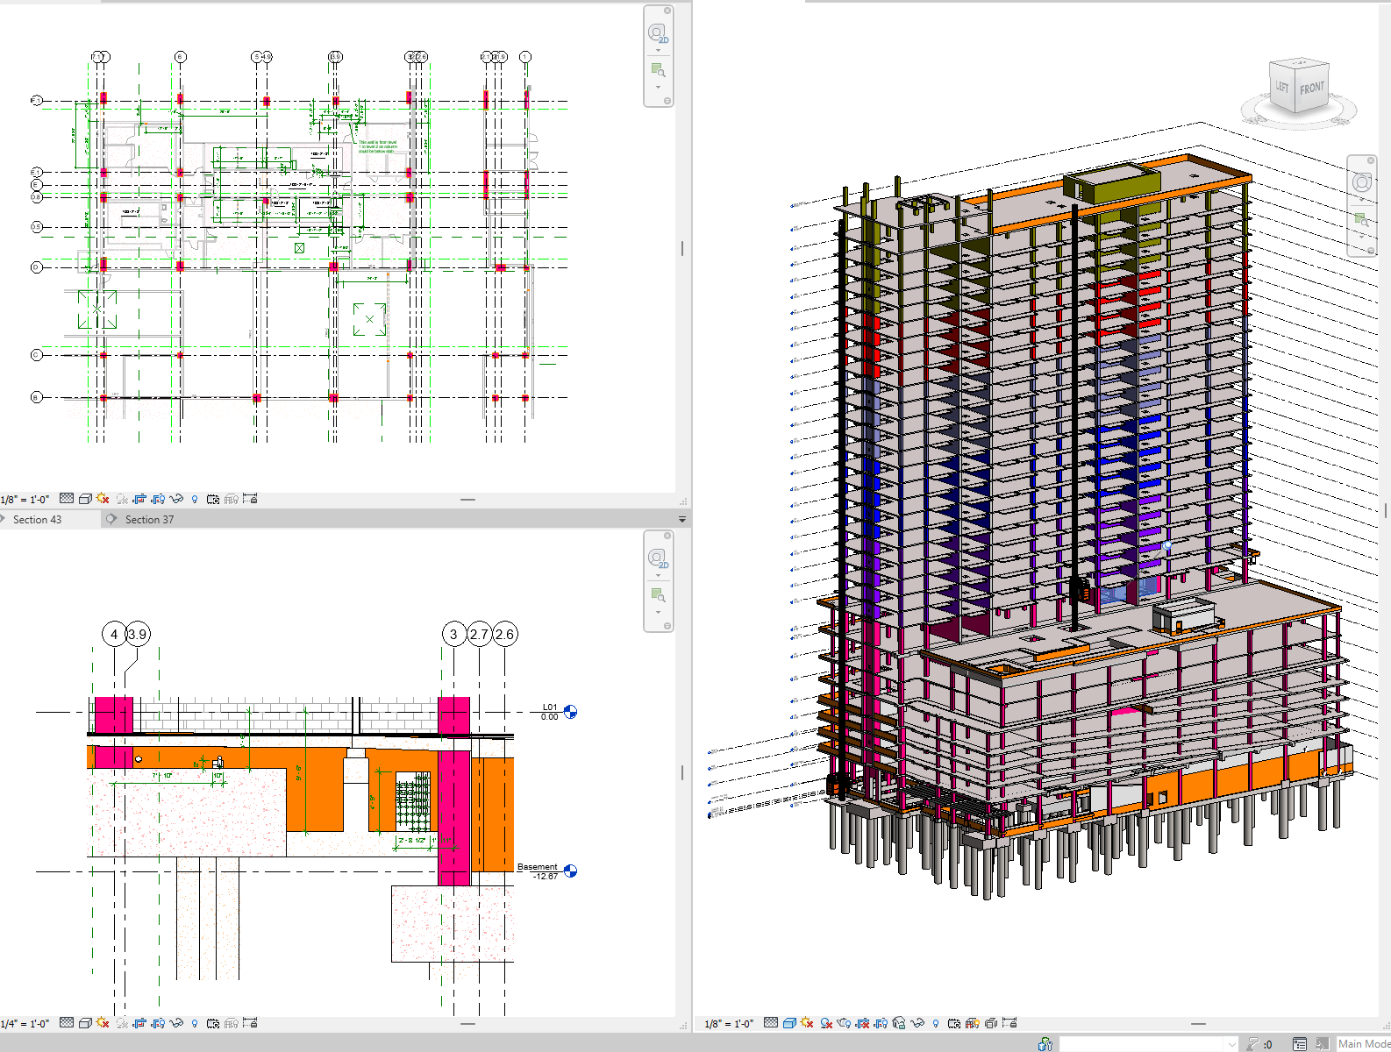Viewport: 1391px width, 1052px height.
Task: Toggle Sun Path in 3D view control bar
Action: [x=807, y=1023]
